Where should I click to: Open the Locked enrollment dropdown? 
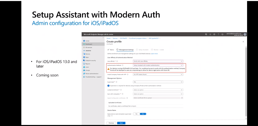[x=158, y=90]
